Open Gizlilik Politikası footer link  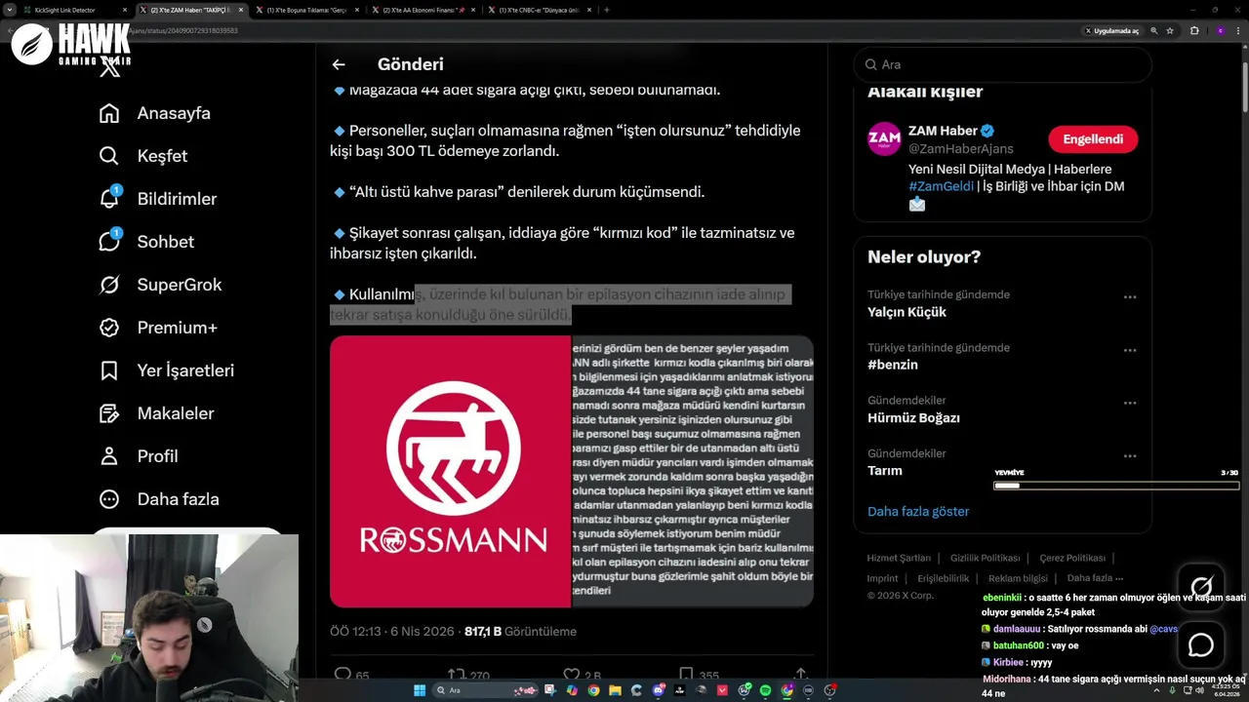tap(985, 558)
